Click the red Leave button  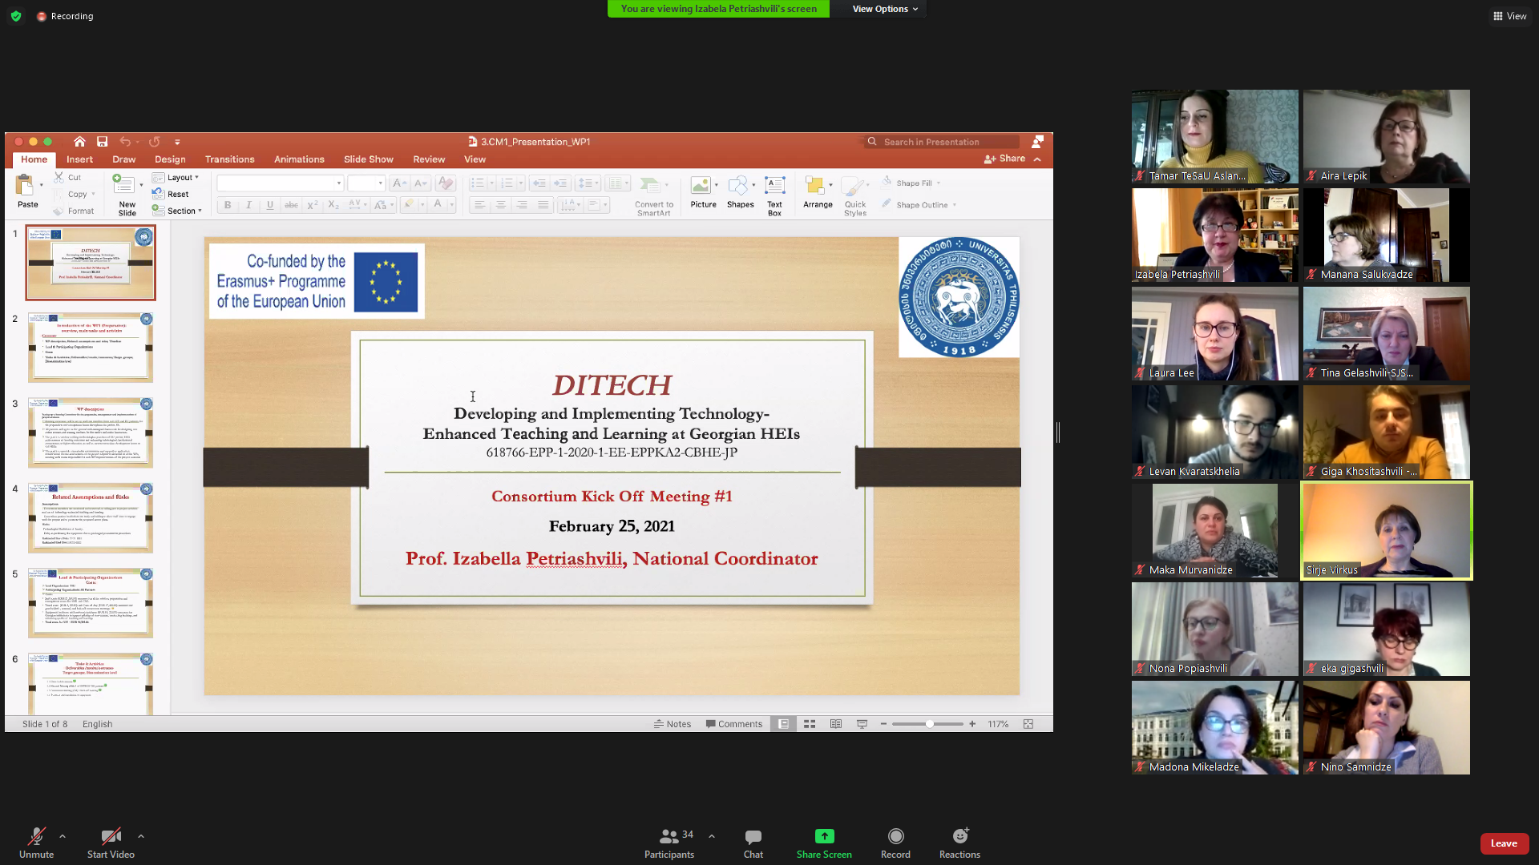[1503, 843]
